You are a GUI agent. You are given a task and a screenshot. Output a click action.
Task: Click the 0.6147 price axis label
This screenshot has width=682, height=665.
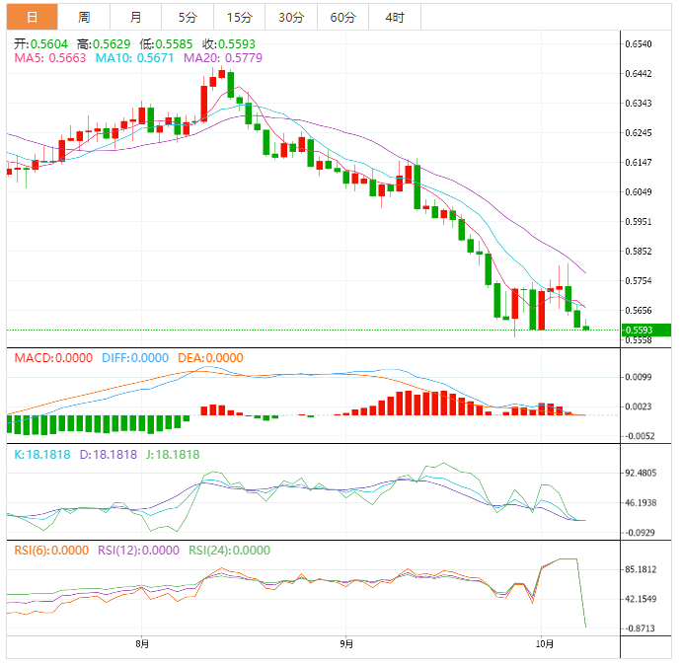click(x=639, y=162)
